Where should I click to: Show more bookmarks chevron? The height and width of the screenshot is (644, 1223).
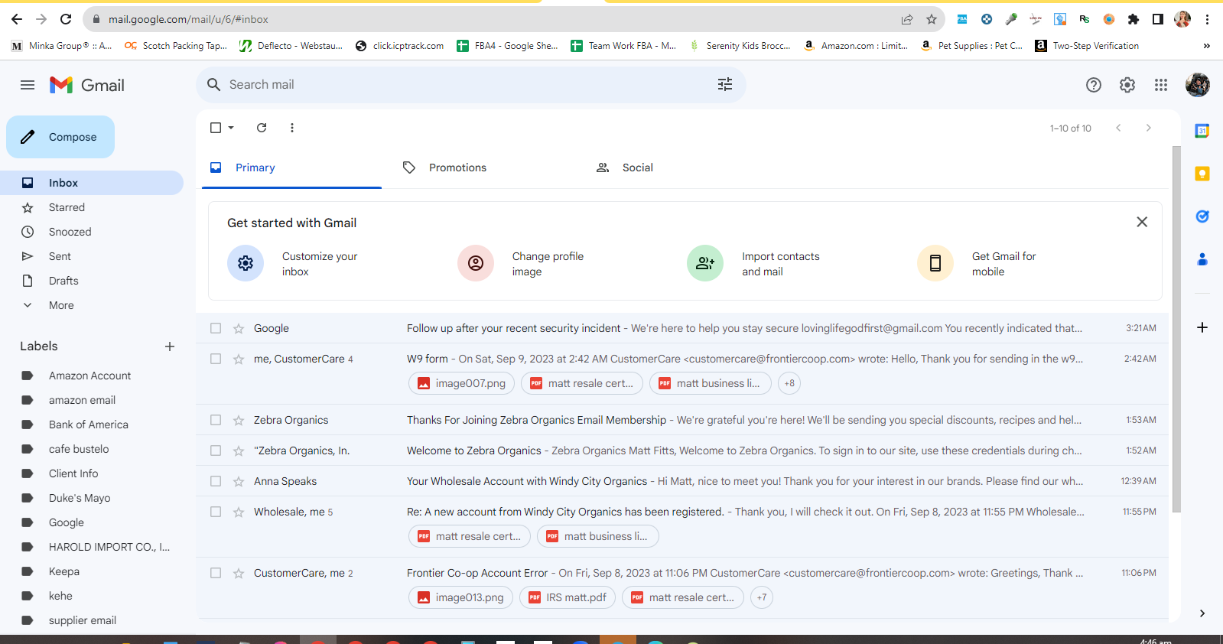coord(1206,46)
